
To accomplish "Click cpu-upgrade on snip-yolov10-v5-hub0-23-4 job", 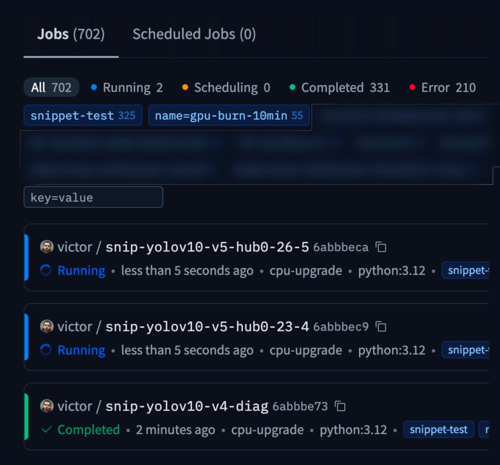I will point(305,350).
